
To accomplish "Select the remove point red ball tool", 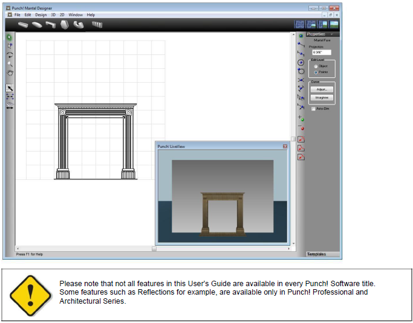I will pos(301,127).
